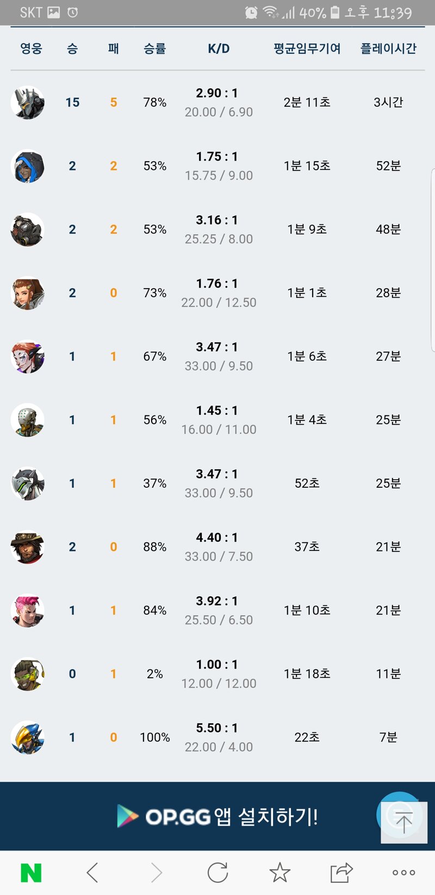The height and width of the screenshot is (895, 435).
Task: Tap the Ana hero portrait
Action: click(x=28, y=166)
